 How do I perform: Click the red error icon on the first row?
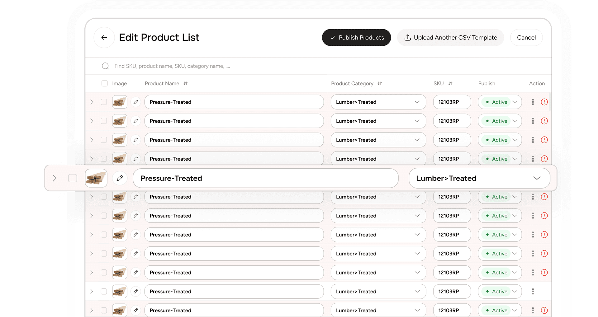[x=545, y=102]
